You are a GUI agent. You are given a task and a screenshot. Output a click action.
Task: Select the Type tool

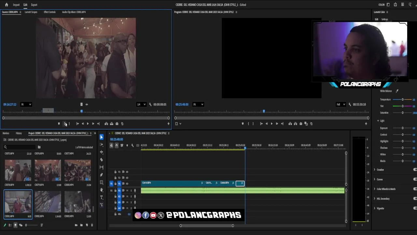pos(101,197)
